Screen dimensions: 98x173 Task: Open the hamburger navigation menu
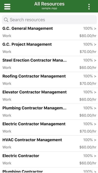point(7,7)
